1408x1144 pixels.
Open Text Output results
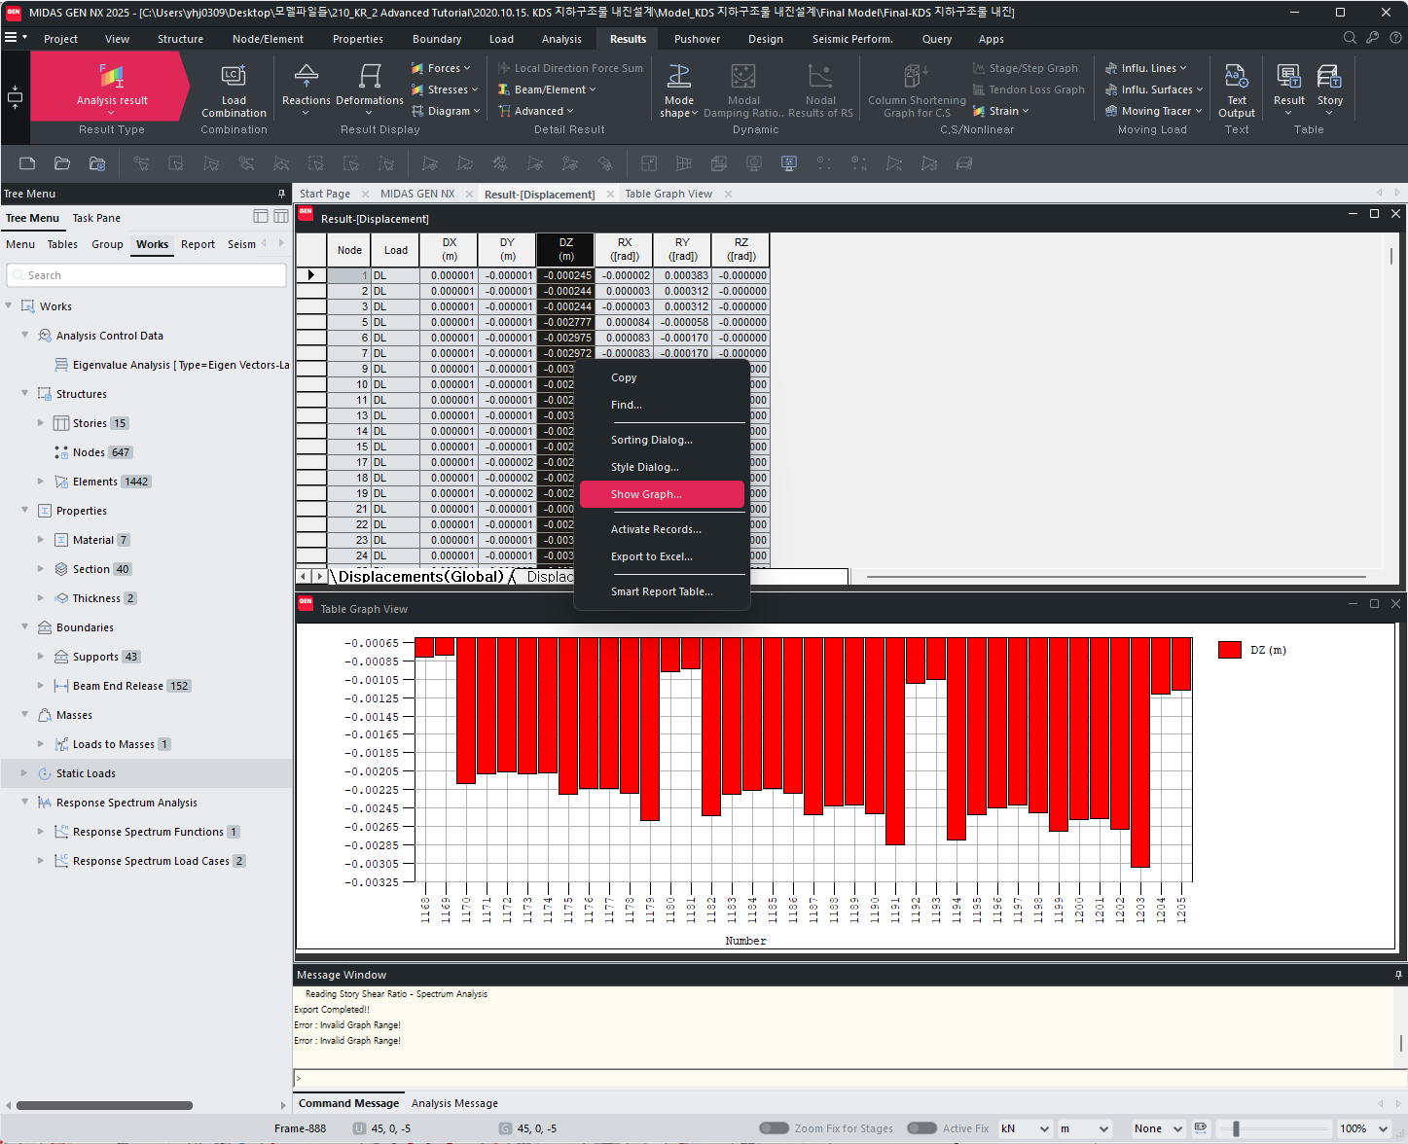pos(1237,90)
